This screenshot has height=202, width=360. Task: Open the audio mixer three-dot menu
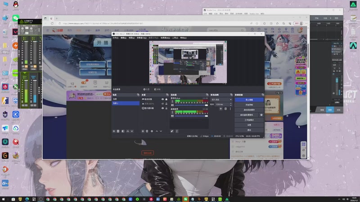[177, 131]
